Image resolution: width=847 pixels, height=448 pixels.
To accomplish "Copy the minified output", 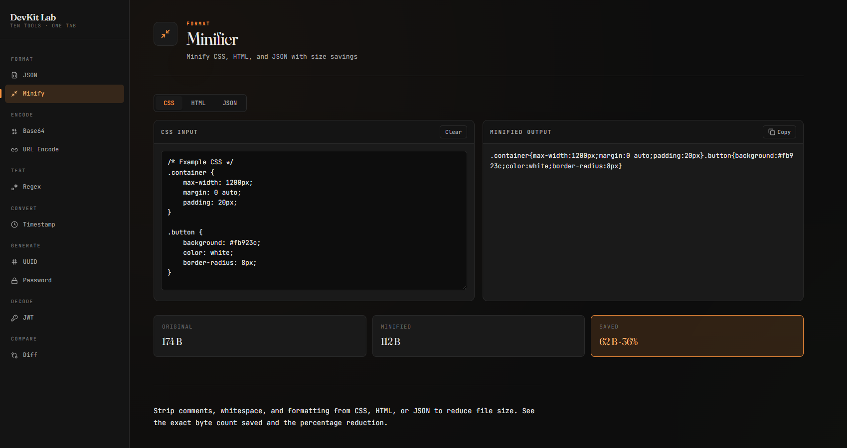I will point(779,132).
